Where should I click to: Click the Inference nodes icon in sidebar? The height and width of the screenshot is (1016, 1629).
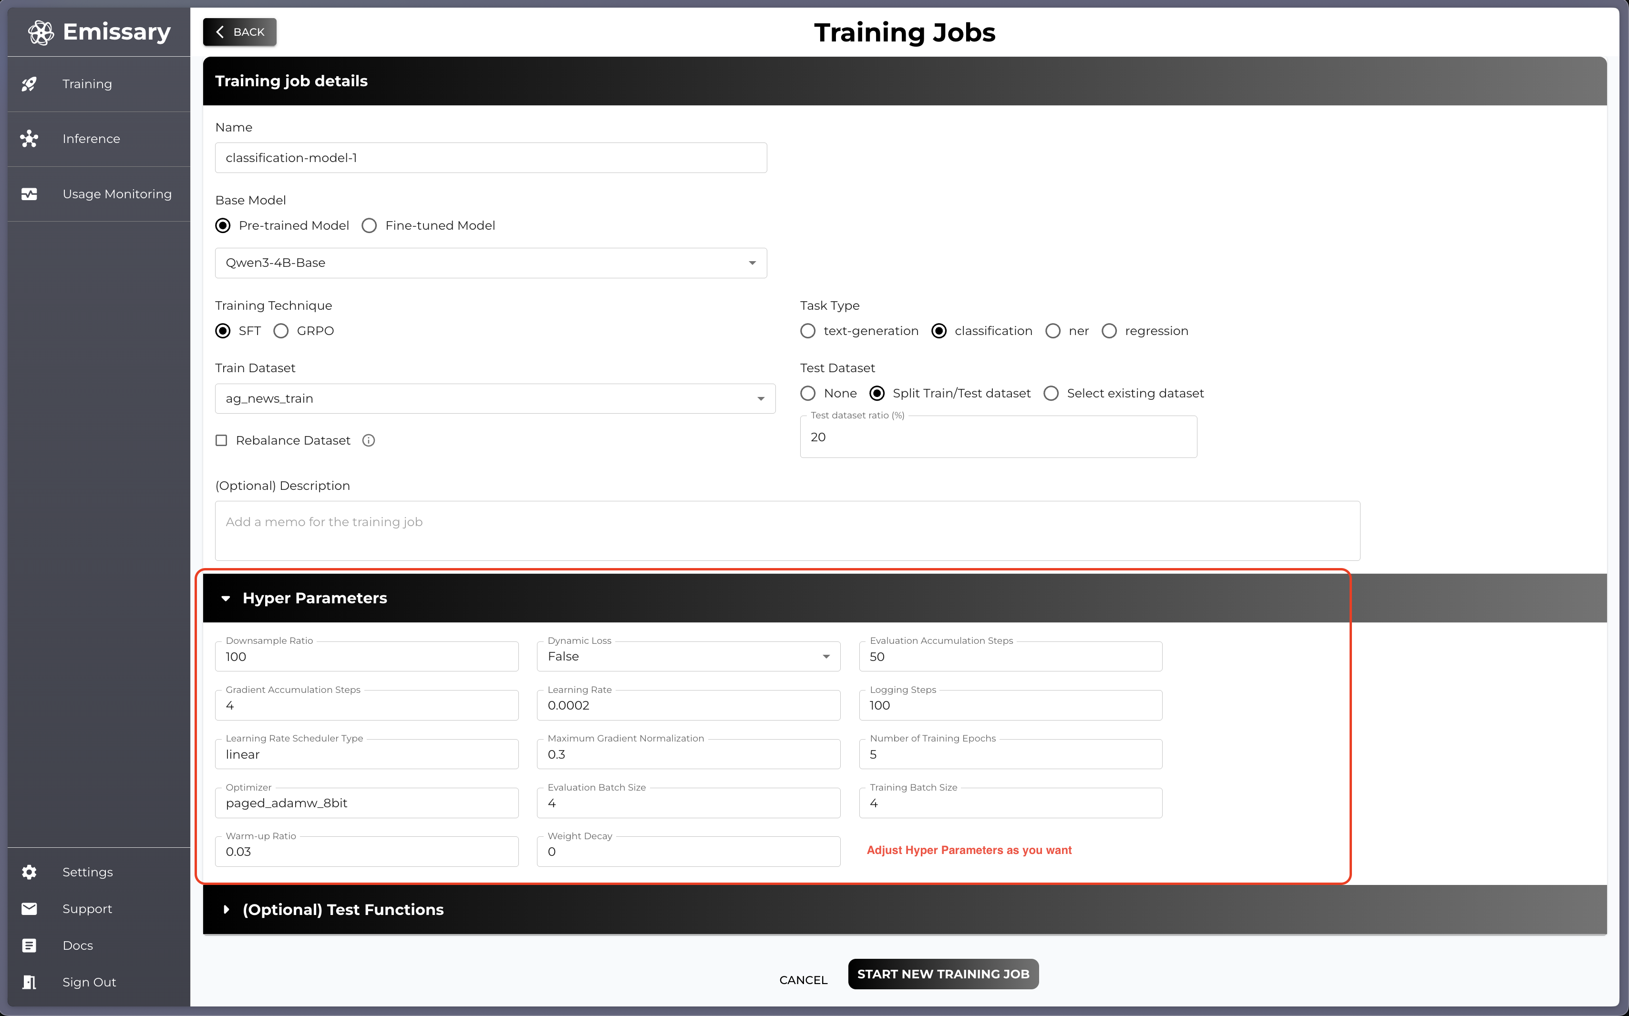pyautogui.click(x=29, y=139)
